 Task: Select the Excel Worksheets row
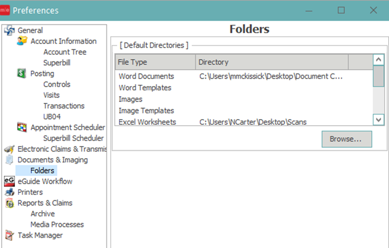click(147, 122)
